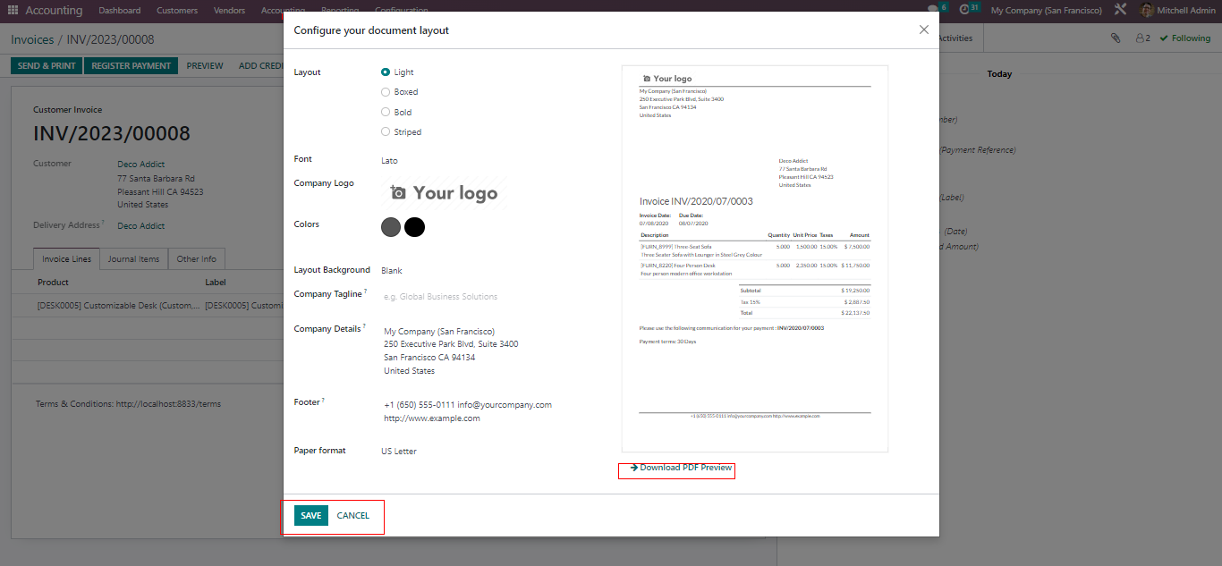Upload a logo via camera icon
The height and width of the screenshot is (566, 1222).
(399, 193)
